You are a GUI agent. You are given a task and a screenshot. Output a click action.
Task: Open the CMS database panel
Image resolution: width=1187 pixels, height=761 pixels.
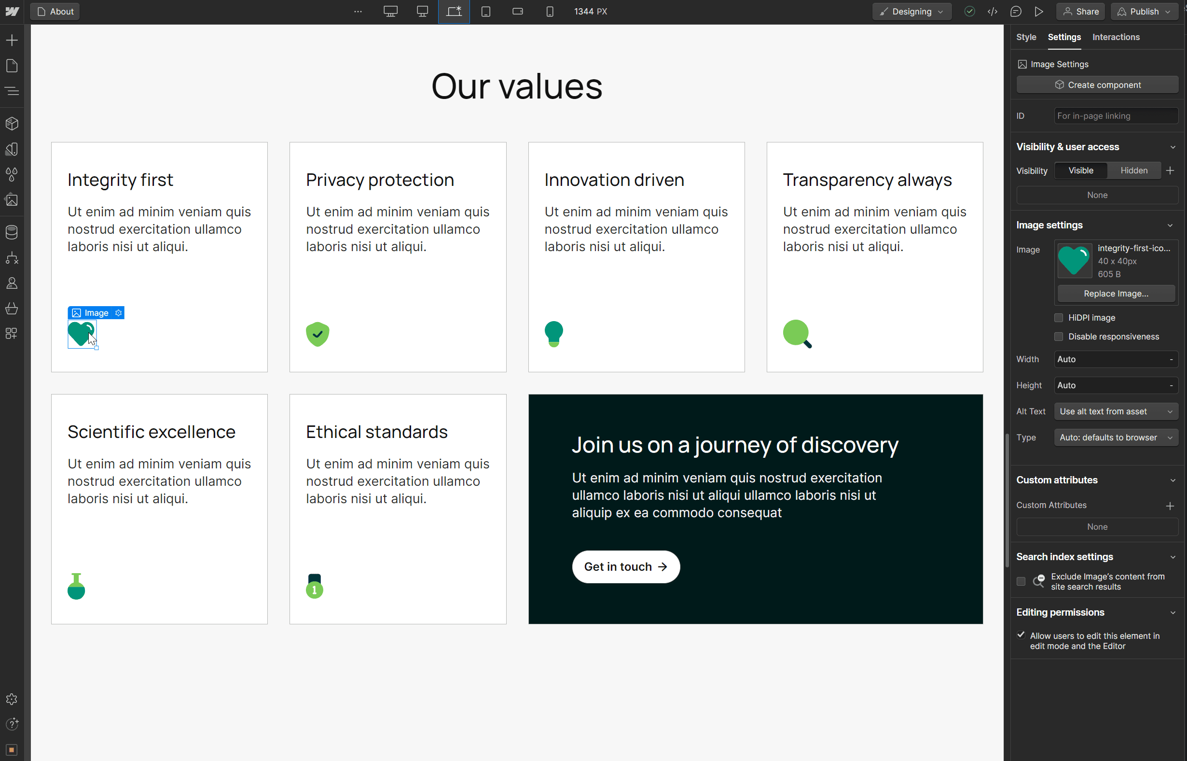[x=12, y=232]
